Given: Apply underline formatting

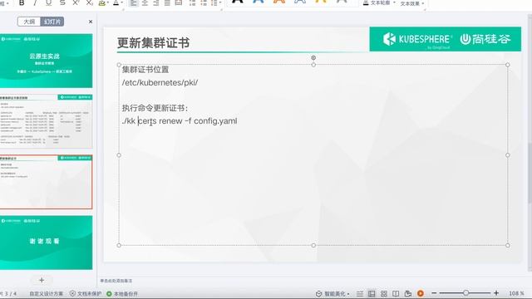Looking at the screenshot, I should coord(48,3).
